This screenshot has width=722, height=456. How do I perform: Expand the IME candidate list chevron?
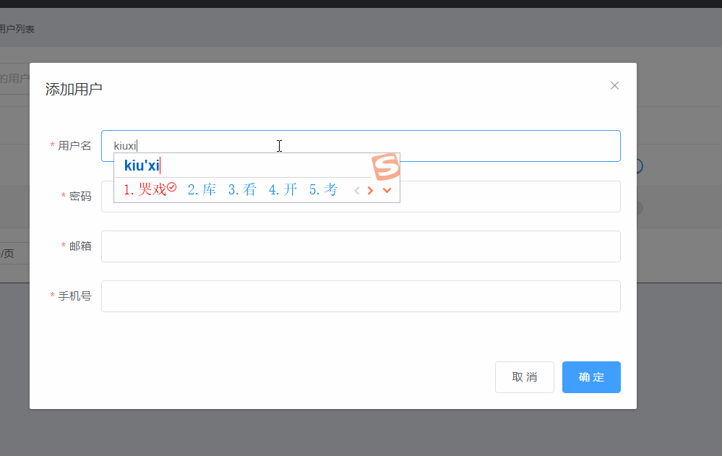(x=387, y=190)
